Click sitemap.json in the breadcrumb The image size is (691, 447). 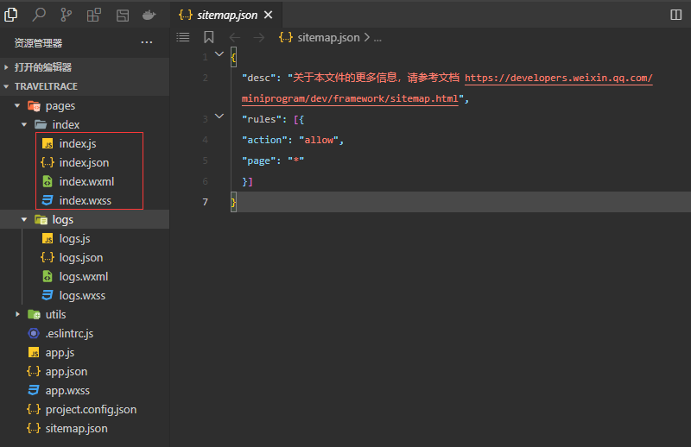(x=328, y=38)
